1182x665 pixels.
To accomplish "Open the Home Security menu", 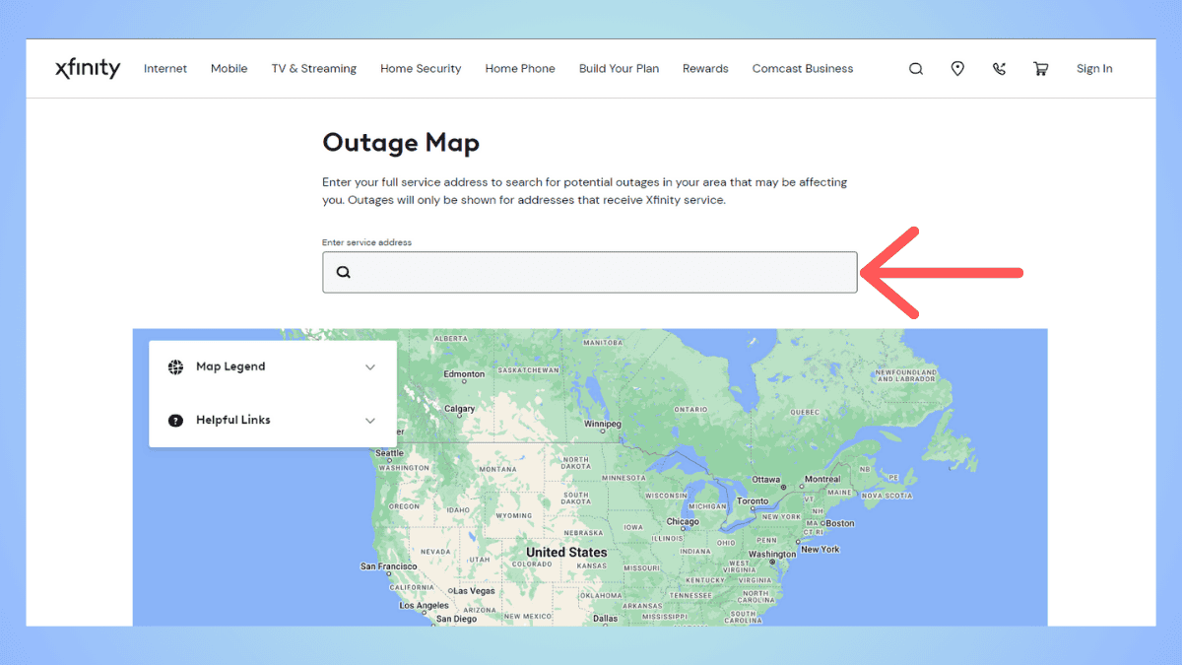I will point(421,69).
